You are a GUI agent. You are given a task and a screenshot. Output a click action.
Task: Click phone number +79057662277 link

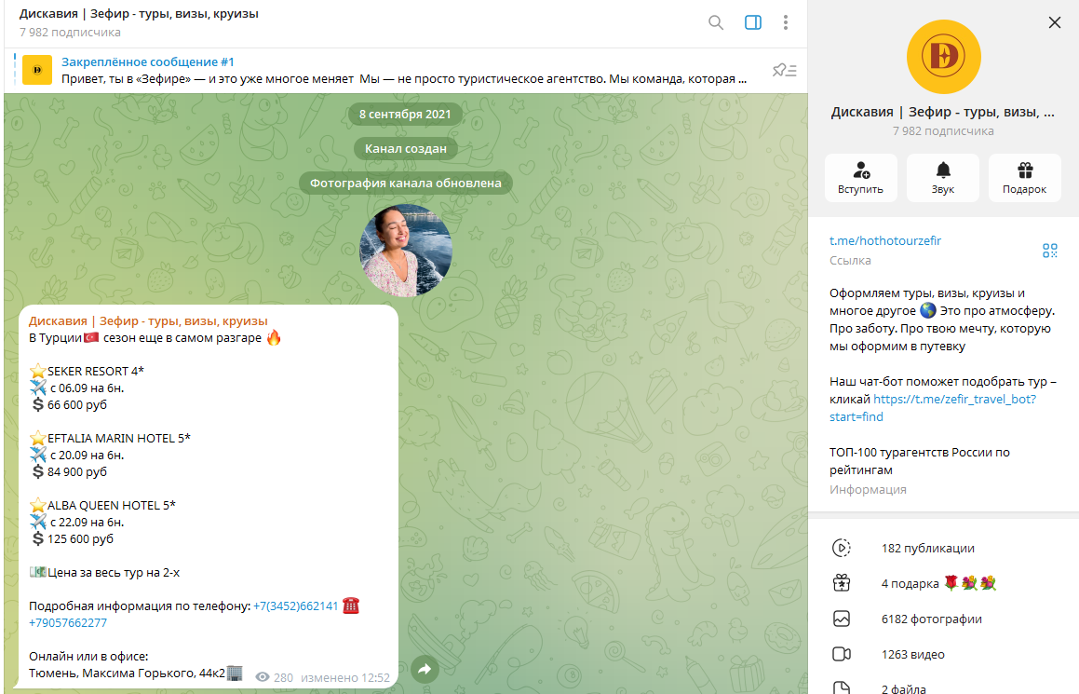coord(68,623)
